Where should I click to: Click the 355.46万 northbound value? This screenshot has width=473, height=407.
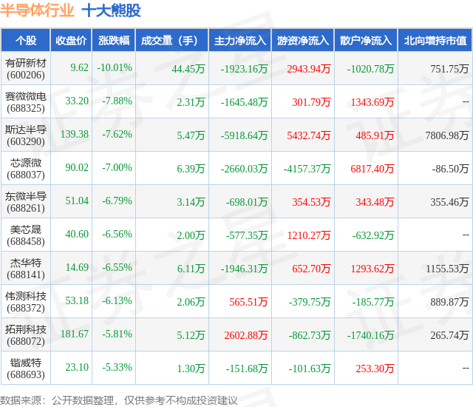[x=449, y=202]
